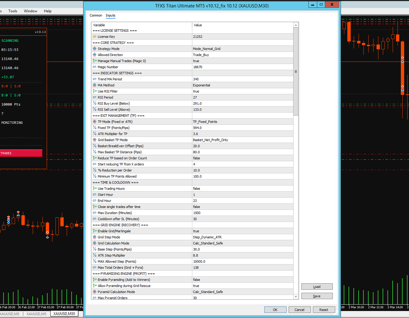Edit the License Key value 21252
The image size is (409, 318).
(243, 36)
